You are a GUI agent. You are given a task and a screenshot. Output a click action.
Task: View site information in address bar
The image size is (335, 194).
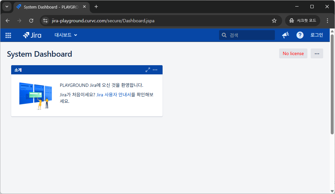(x=45, y=21)
